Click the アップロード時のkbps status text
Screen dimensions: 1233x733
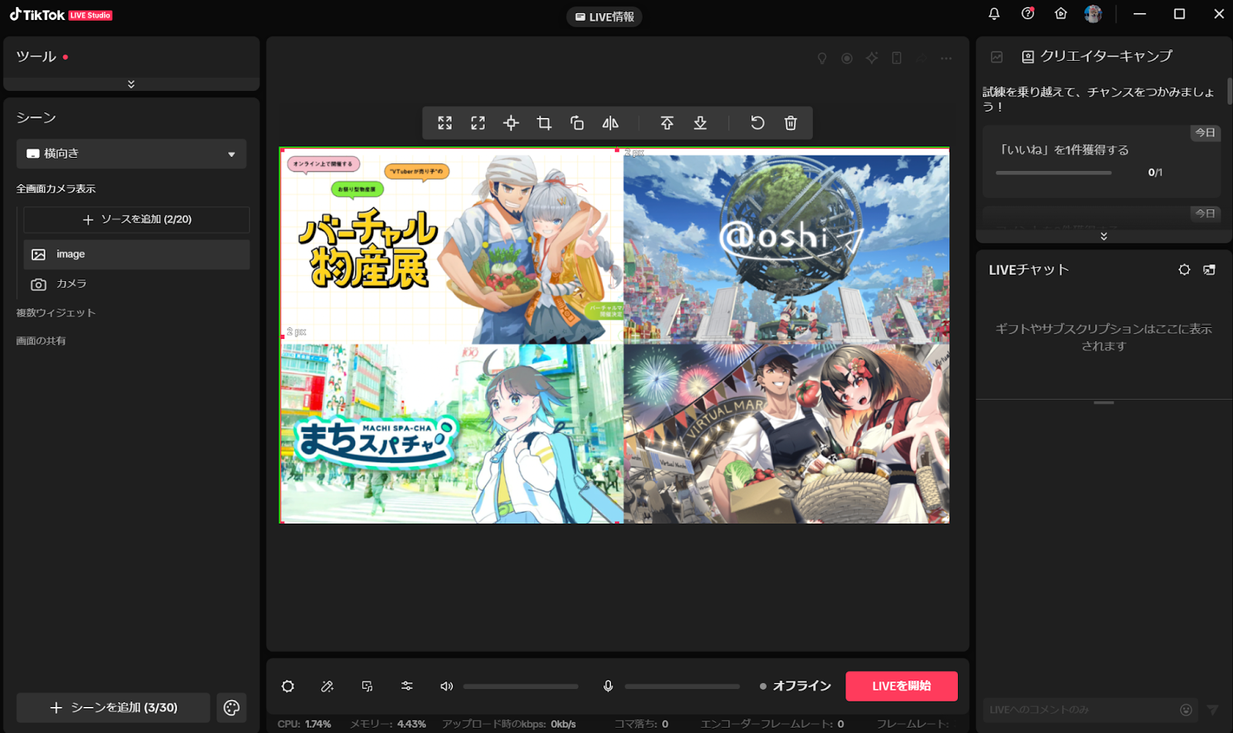click(509, 724)
